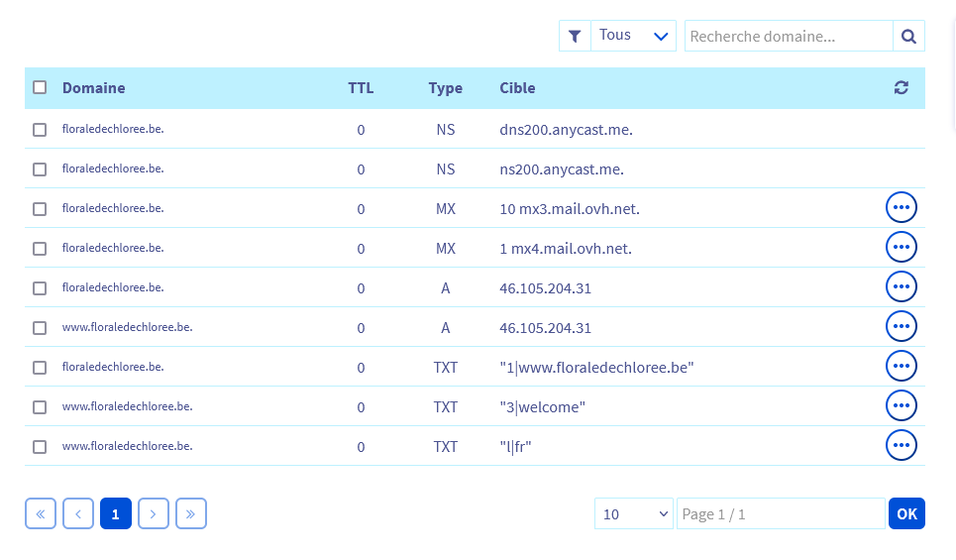The height and width of the screenshot is (560, 956).
Task: Open the Tous record type dropdown
Action: tap(634, 37)
